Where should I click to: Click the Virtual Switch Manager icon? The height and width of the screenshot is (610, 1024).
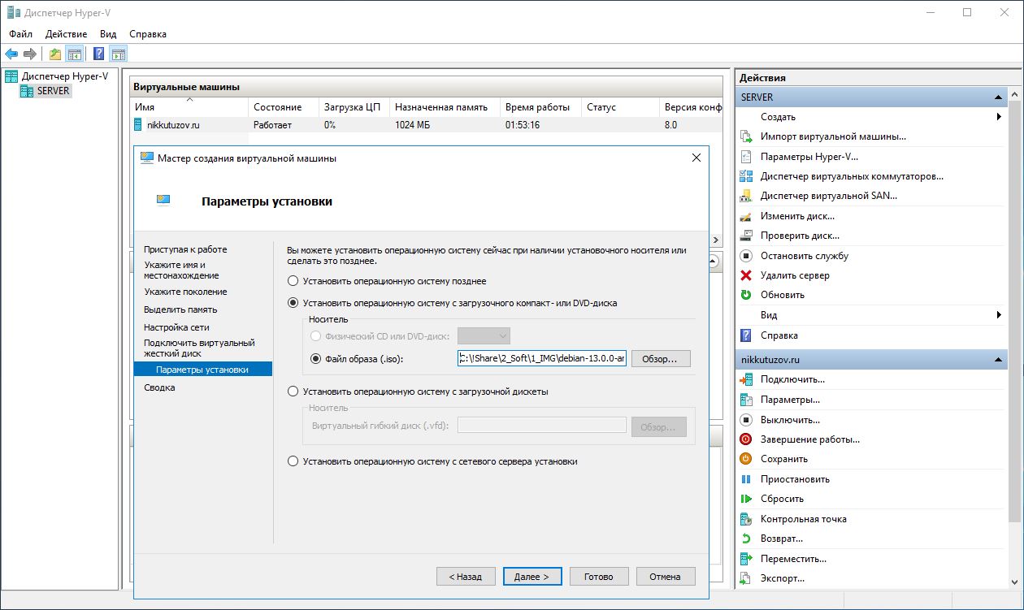pyautogui.click(x=746, y=176)
